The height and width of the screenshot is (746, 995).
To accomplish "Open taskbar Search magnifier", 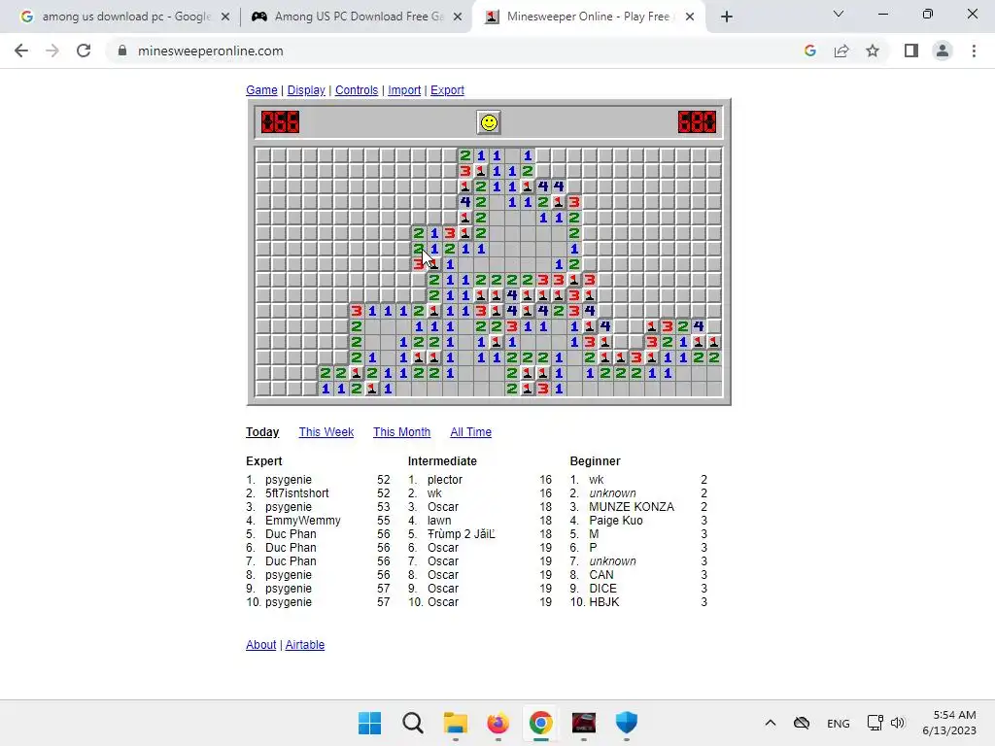I will 412,723.
